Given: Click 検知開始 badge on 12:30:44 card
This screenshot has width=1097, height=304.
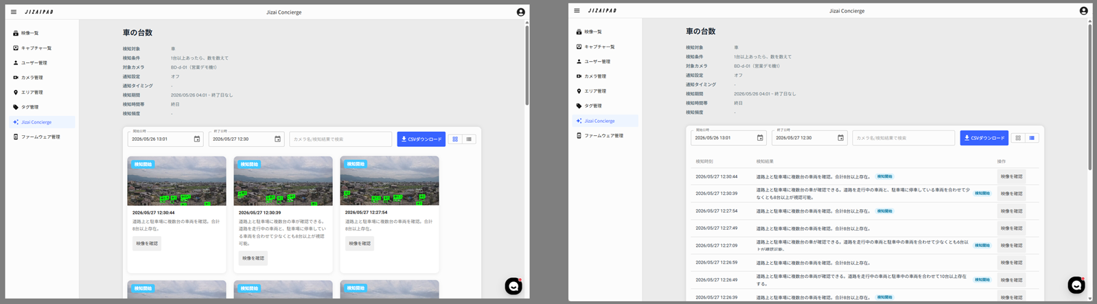Looking at the screenshot, I should point(143,165).
